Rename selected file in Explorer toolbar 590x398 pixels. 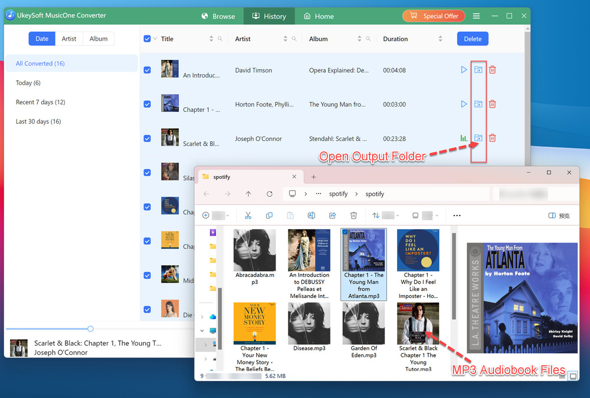311,215
